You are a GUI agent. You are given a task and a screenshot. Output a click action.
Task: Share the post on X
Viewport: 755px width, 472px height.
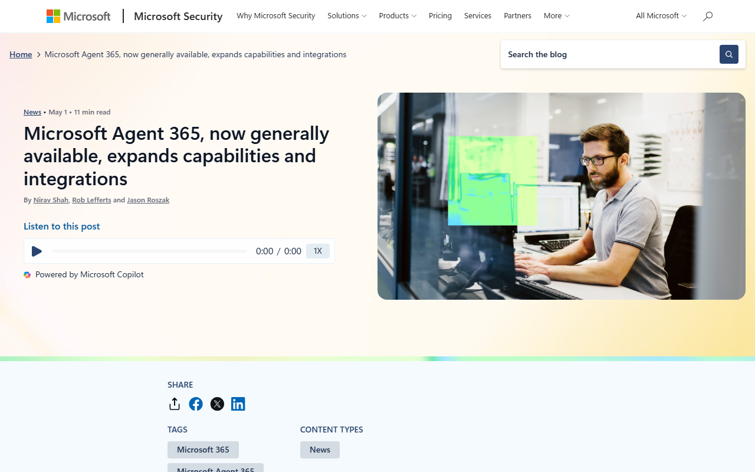click(217, 404)
